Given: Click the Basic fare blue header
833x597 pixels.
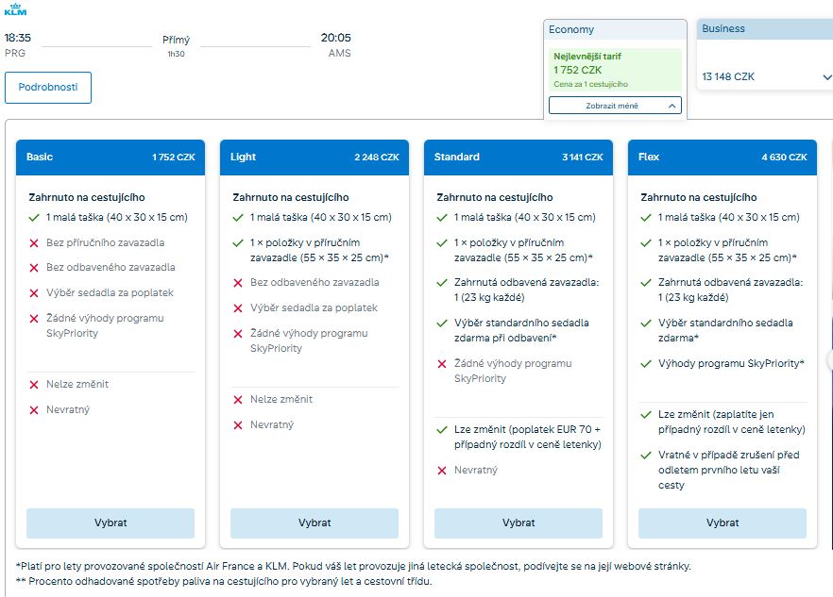Looking at the screenshot, I should pyautogui.click(x=110, y=158).
